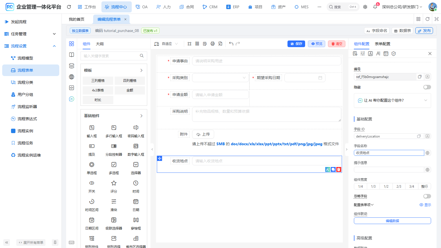Expand the 任务管理 menu group

[x=31, y=34]
